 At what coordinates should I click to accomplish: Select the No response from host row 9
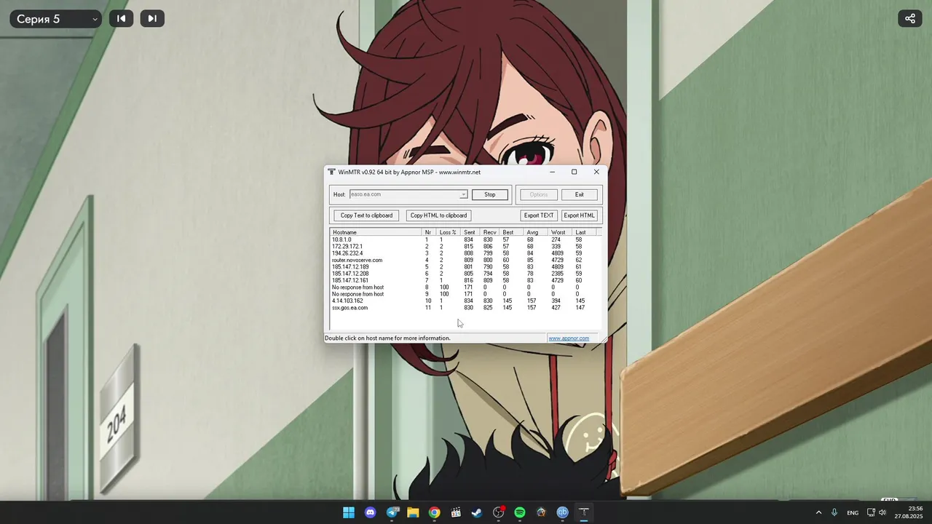[466, 294]
